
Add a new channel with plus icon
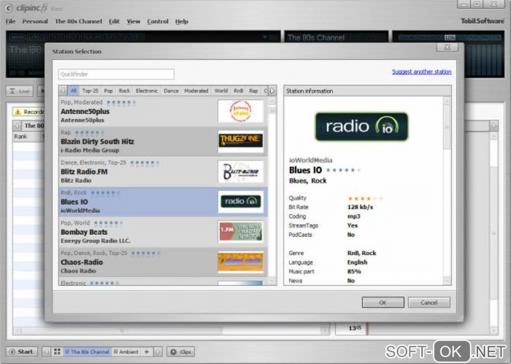[147, 351]
